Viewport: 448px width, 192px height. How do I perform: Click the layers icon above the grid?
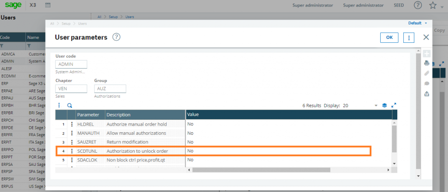point(385,105)
